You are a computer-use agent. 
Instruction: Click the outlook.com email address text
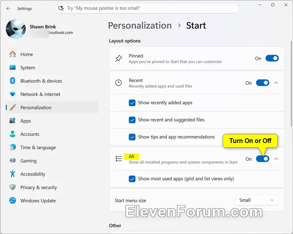click(61, 32)
